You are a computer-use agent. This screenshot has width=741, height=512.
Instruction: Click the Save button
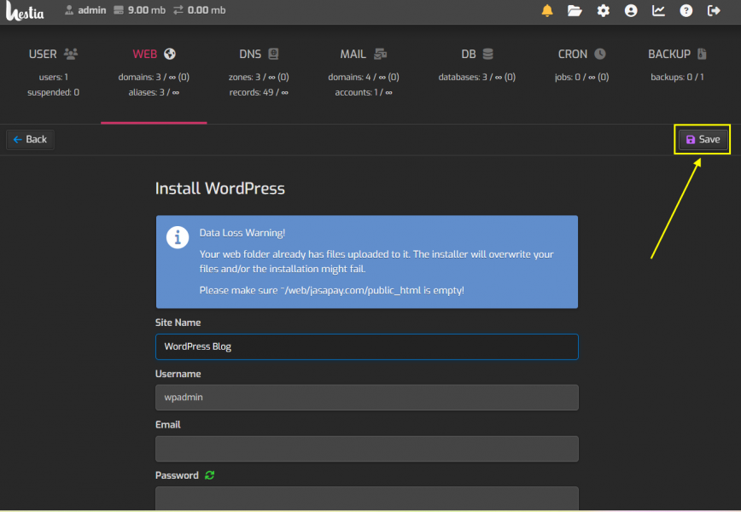coord(703,139)
